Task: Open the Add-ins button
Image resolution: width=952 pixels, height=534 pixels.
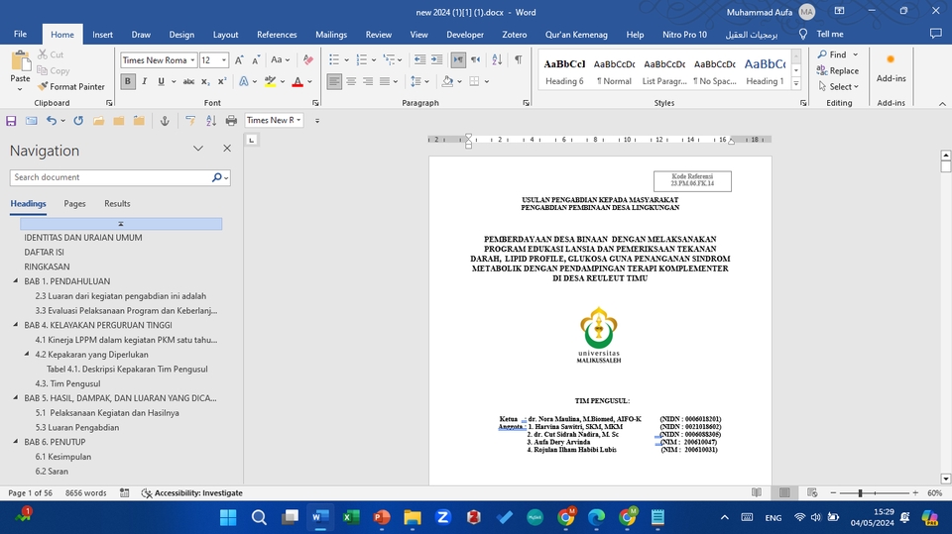Action: tap(891, 68)
